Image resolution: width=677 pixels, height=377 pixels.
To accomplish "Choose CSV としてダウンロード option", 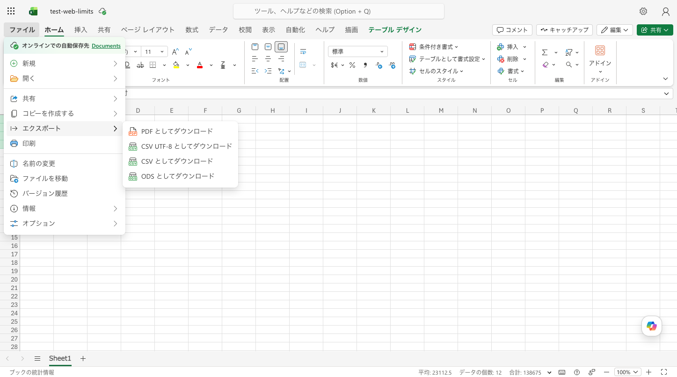I will pyautogui.click(x=181, y=161).
